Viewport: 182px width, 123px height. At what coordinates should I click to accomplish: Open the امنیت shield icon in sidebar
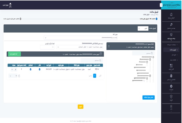click(x=171, y=96)
